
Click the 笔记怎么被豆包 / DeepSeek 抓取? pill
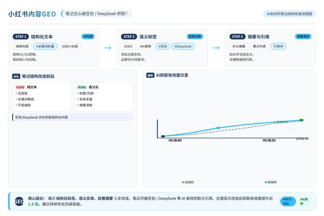coord(96,14)
